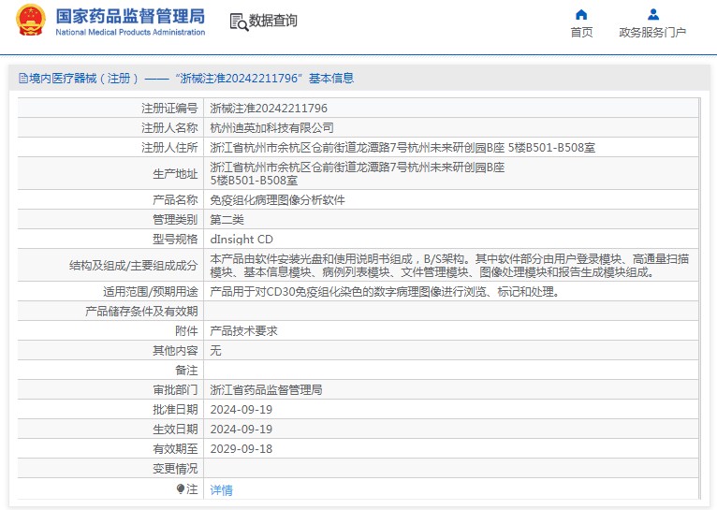Image resolution: width=717 pixels, height=510 pixels.
Task: Click the 生产地址 address value
Action: [358, 174]
